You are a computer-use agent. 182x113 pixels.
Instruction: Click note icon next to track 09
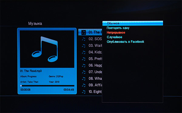tap(83, 85)
